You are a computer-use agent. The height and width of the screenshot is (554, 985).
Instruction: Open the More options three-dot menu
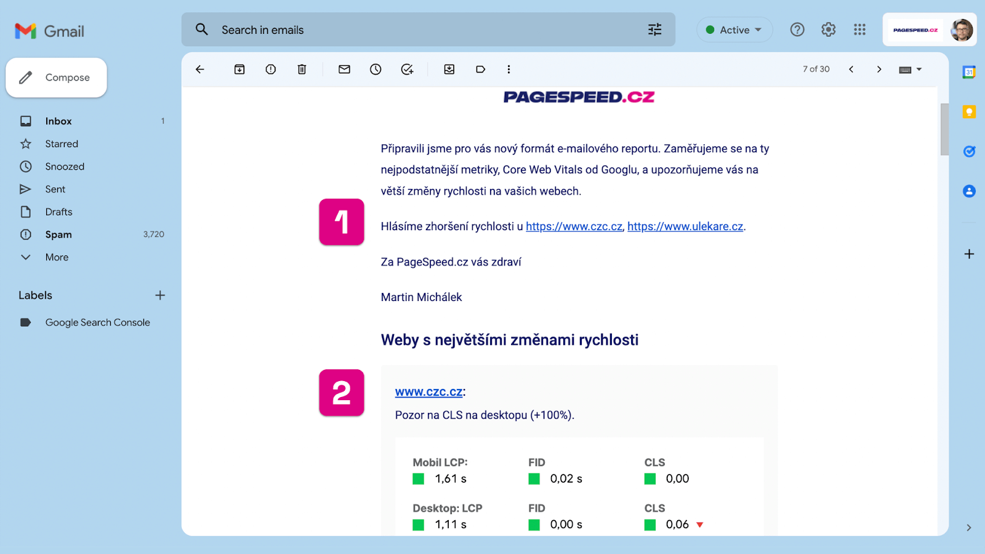[509, 70]
